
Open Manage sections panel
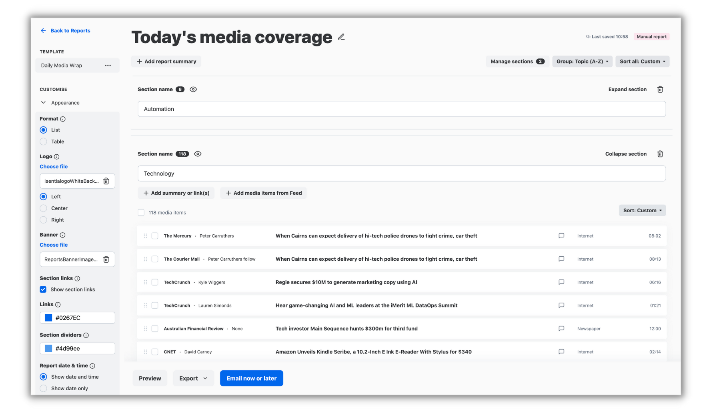click(x=517, y=62)
